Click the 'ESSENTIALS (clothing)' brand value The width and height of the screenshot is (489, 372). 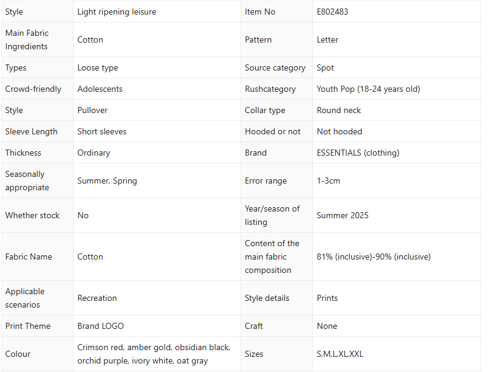pyautogui.click(x=358, y=153)
